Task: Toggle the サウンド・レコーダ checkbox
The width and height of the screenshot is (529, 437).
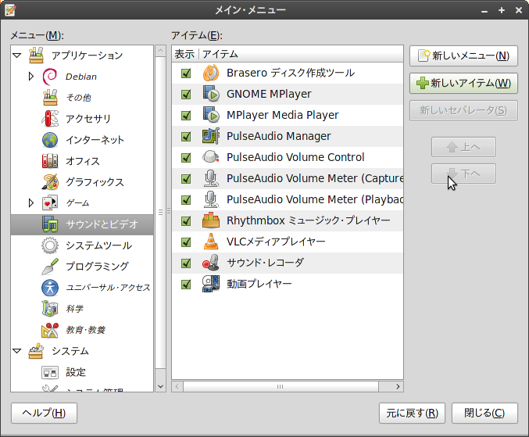Action: (x=186, y=263)
